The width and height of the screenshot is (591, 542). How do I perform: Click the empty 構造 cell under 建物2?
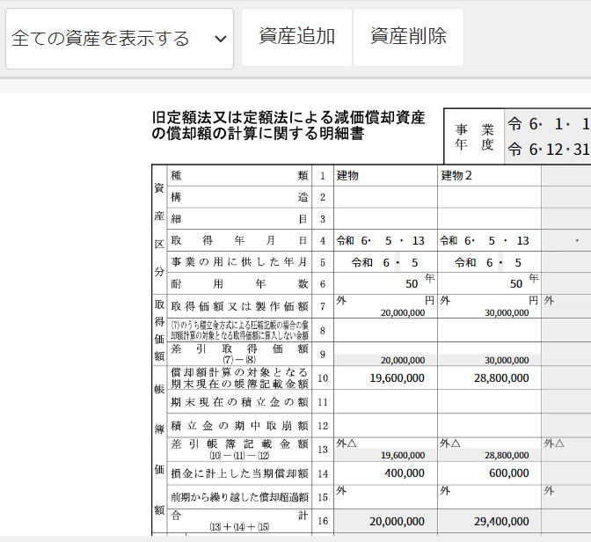pos(489,197)
